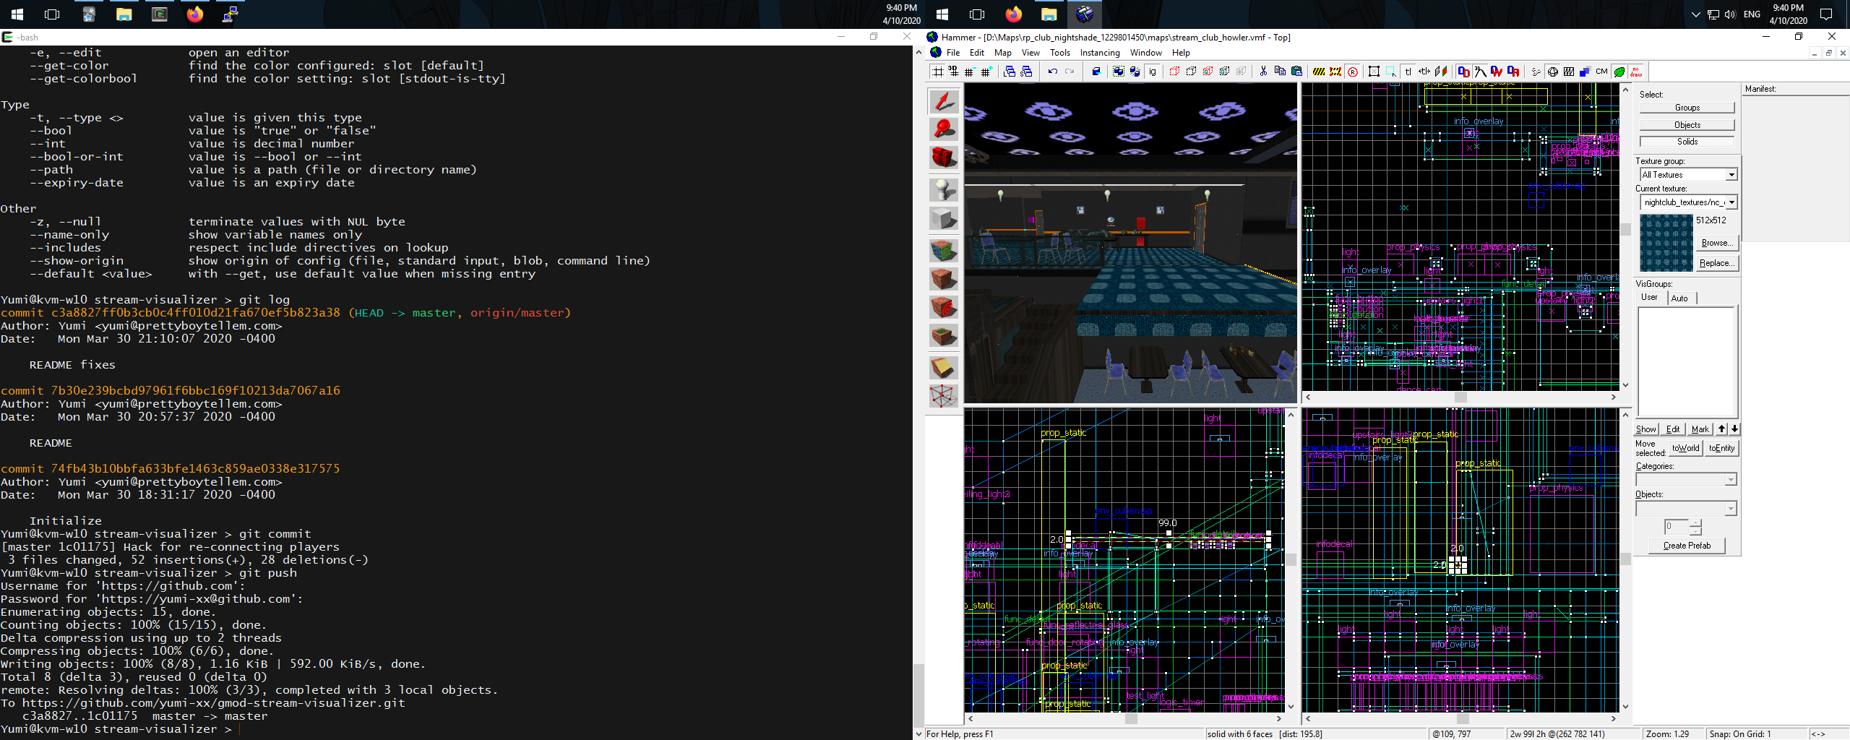
Task: Toggle the 2D grid display button
Action: click(x=938, y=72)
